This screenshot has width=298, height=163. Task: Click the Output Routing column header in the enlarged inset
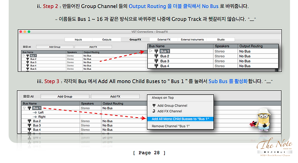pyautogui.click(x=258, y=46)
